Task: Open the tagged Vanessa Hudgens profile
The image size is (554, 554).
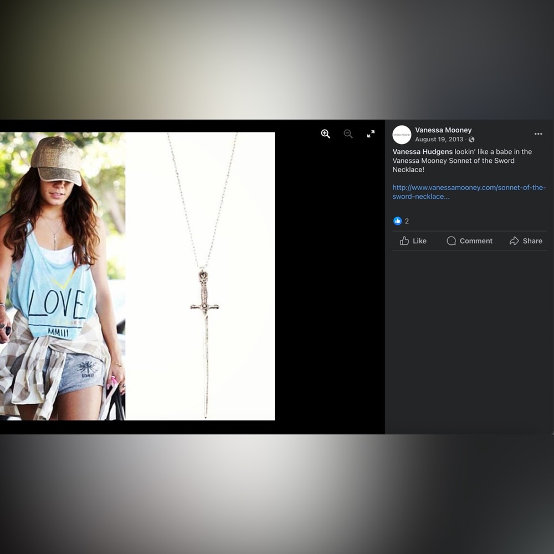Action: point(422,152)
